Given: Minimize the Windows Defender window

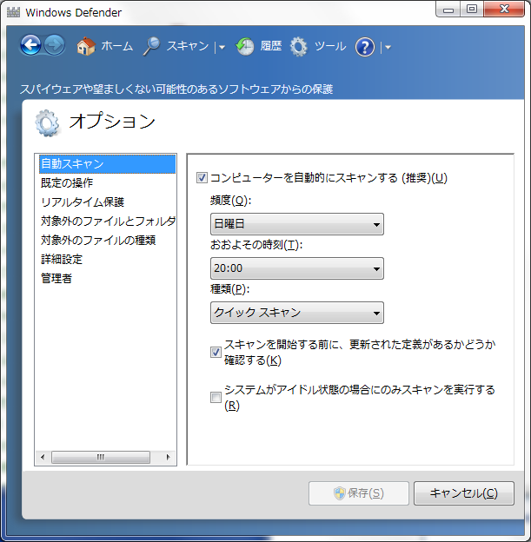Looking at the screenshot, I should pyautogui.click(x=448, y=10).
